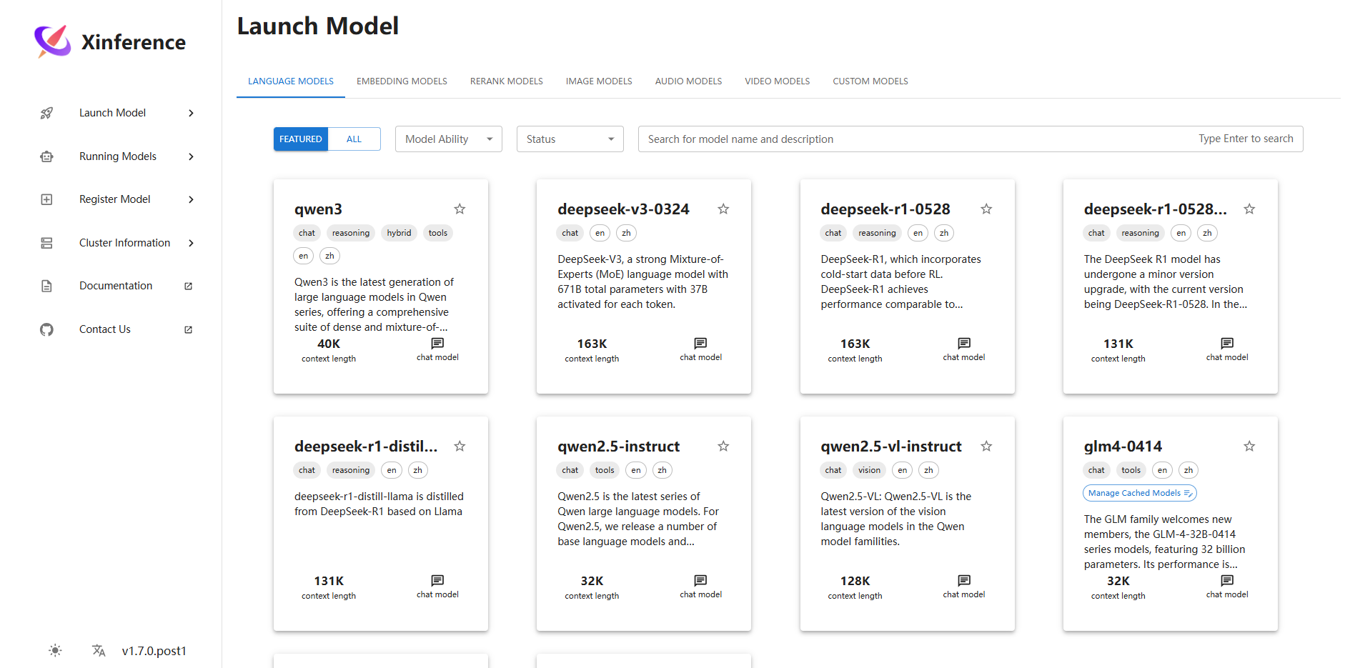Click the language translate icon
The width and height of the screenshot is (1350, 668).
coord(99,650)
